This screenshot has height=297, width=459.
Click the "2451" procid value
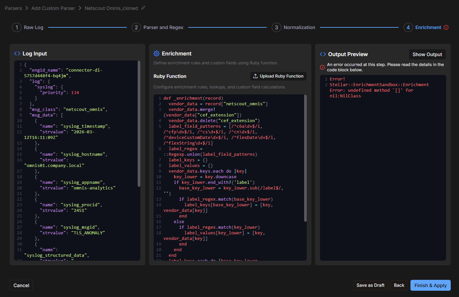[79, 210]
